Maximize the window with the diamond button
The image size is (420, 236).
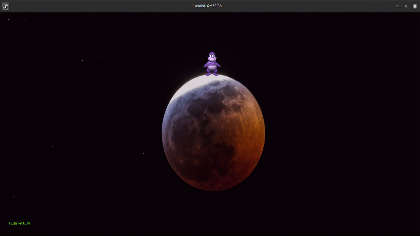(x=406, y=6)
